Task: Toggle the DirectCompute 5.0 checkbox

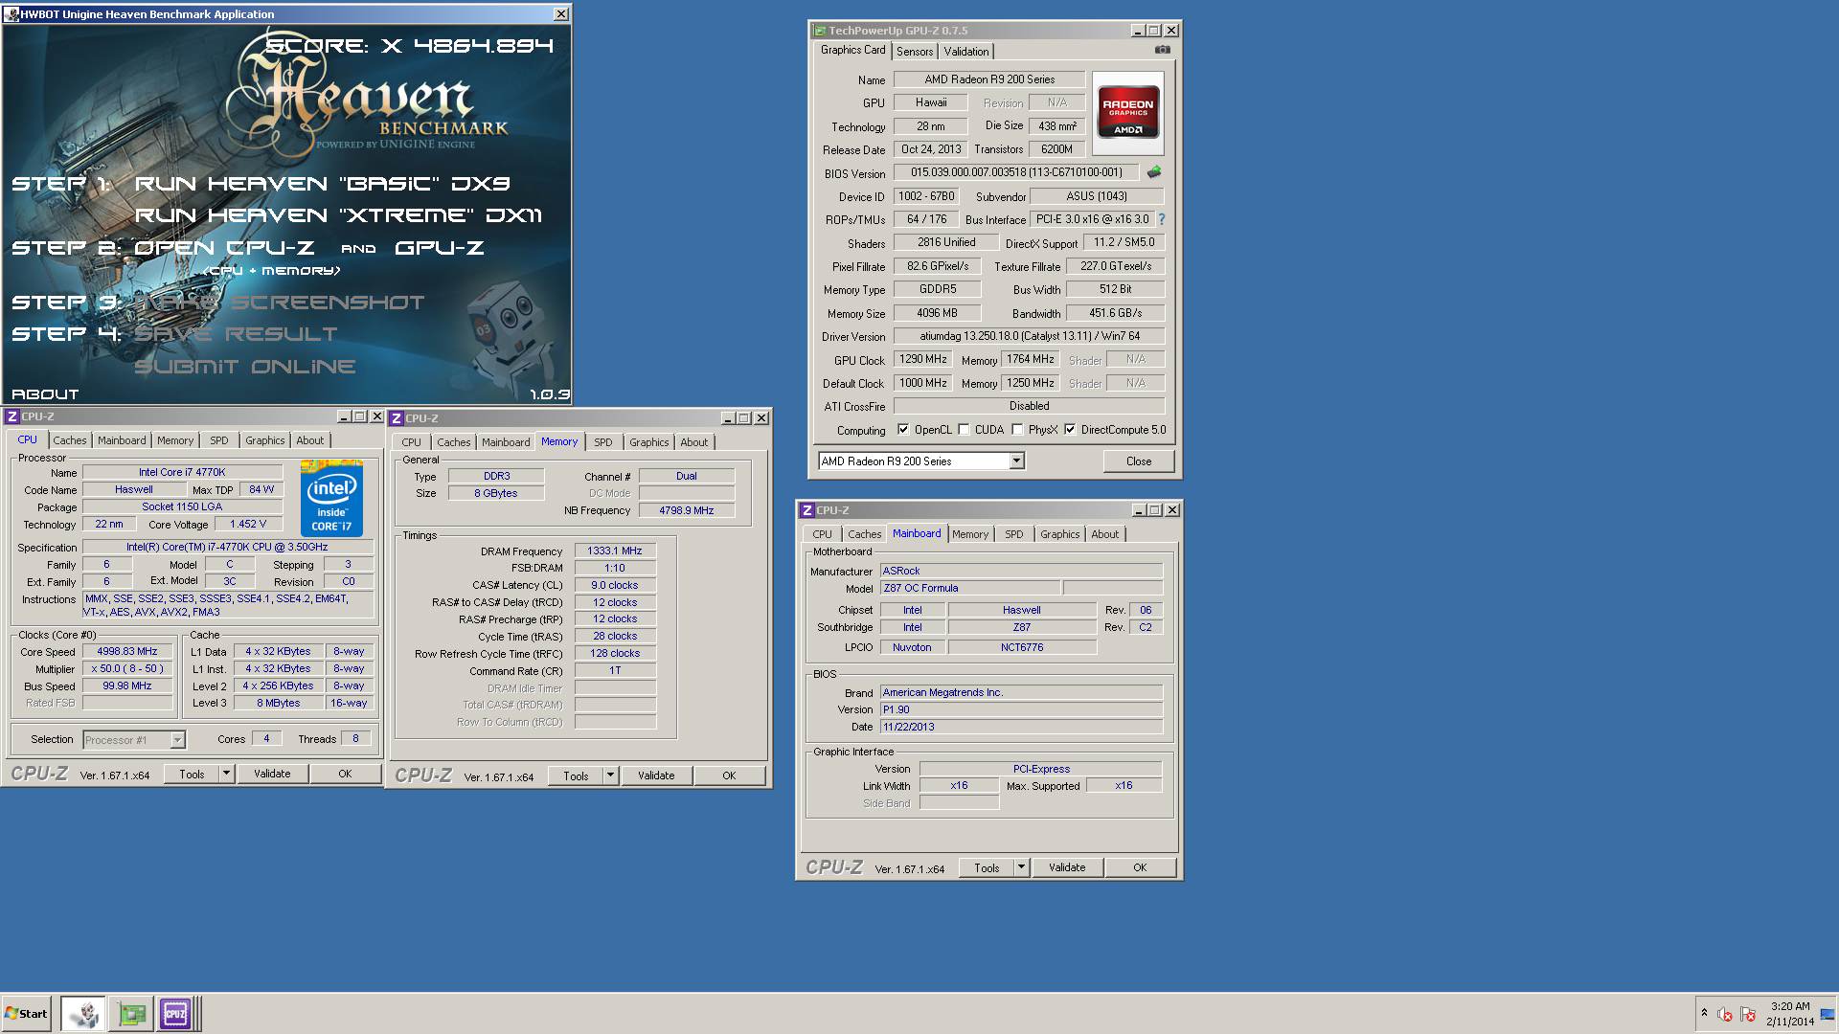Action: tap(1070, 430)
